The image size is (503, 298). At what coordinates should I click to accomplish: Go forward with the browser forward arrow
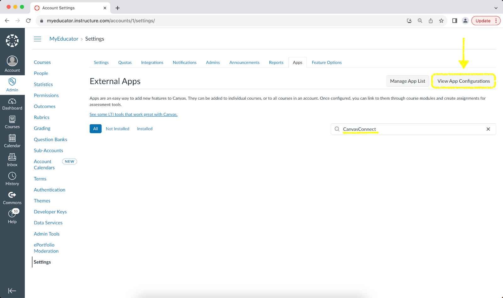click(18, 21)
